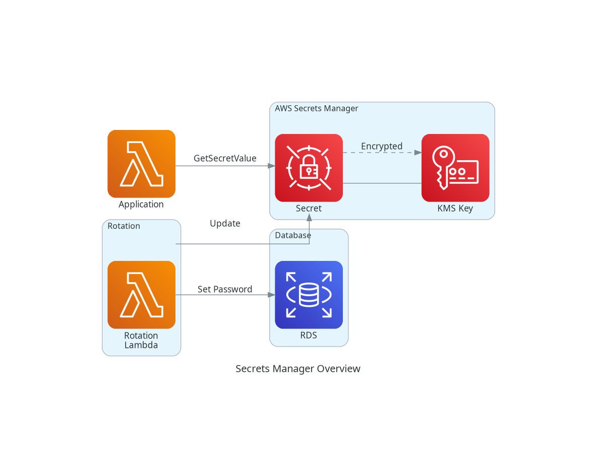Screen dimensions: 597x475
Task: Click the 'KMS Key' label
Action: pos(455,209)
